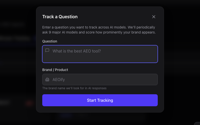Click the "AEOify" placeholder text
Screen dimensions: 200x125
coord(58,79)
